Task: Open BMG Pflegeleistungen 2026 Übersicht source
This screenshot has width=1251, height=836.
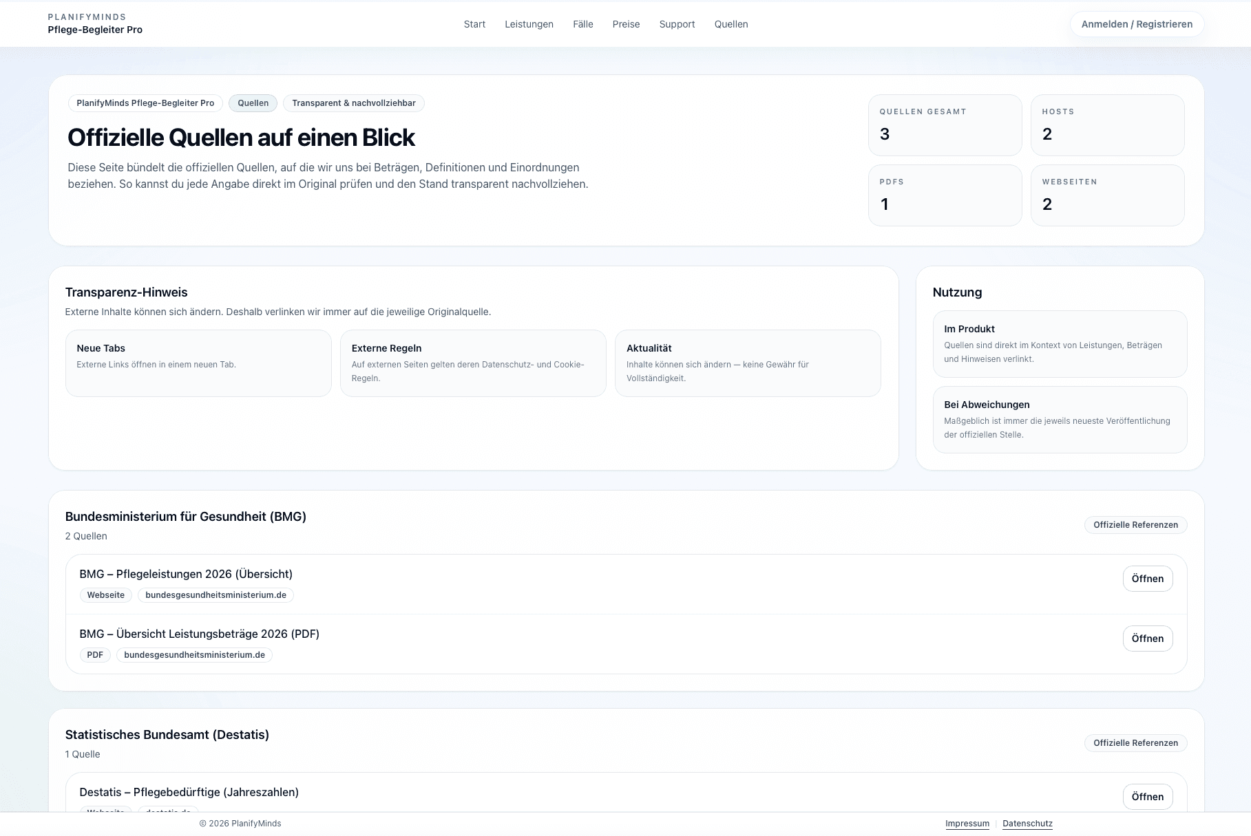Action: click(1147, 579)
